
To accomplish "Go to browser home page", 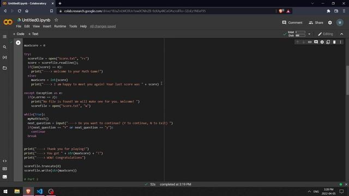I will (x=27, y=11).
